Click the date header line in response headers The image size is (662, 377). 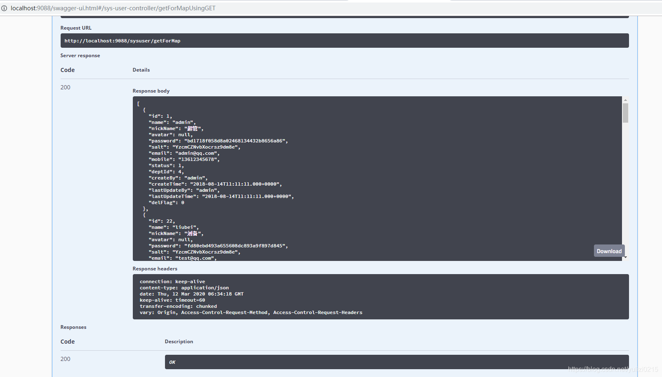click(191, 294)
